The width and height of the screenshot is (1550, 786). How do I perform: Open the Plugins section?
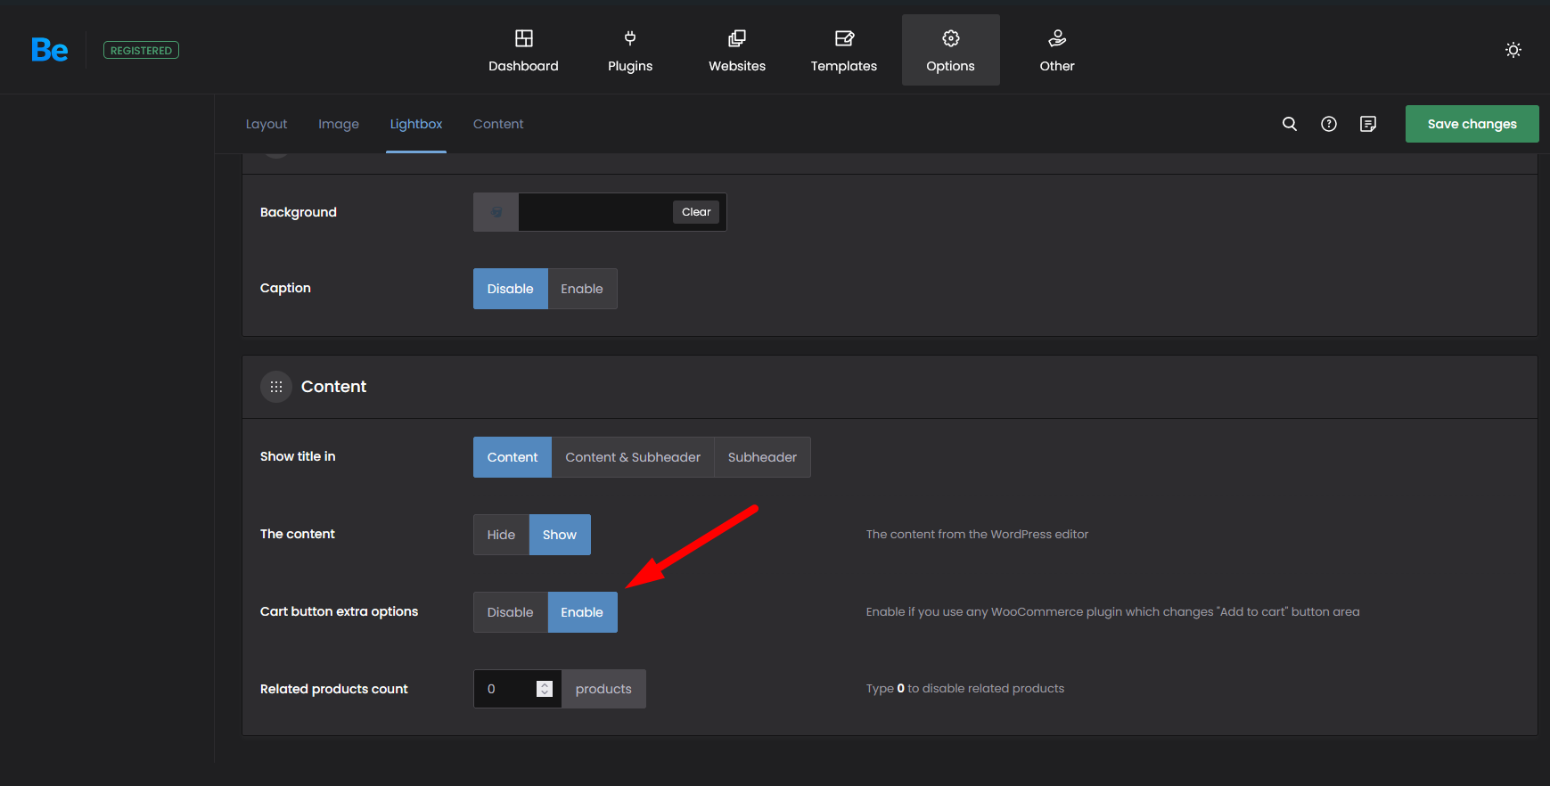(630, 50)
